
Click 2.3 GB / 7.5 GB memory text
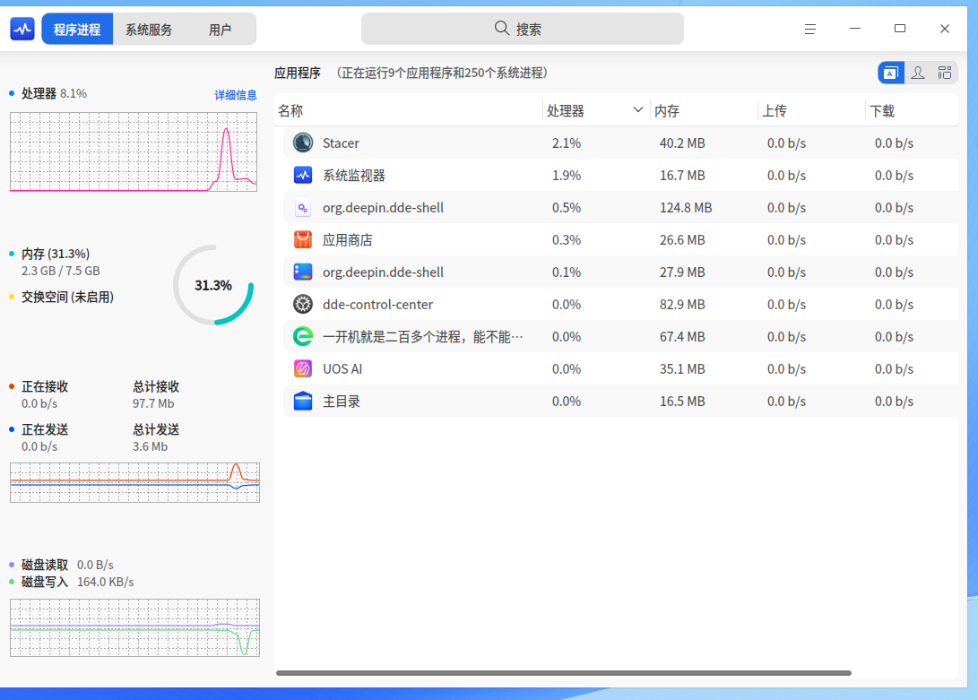pos(60,271)
